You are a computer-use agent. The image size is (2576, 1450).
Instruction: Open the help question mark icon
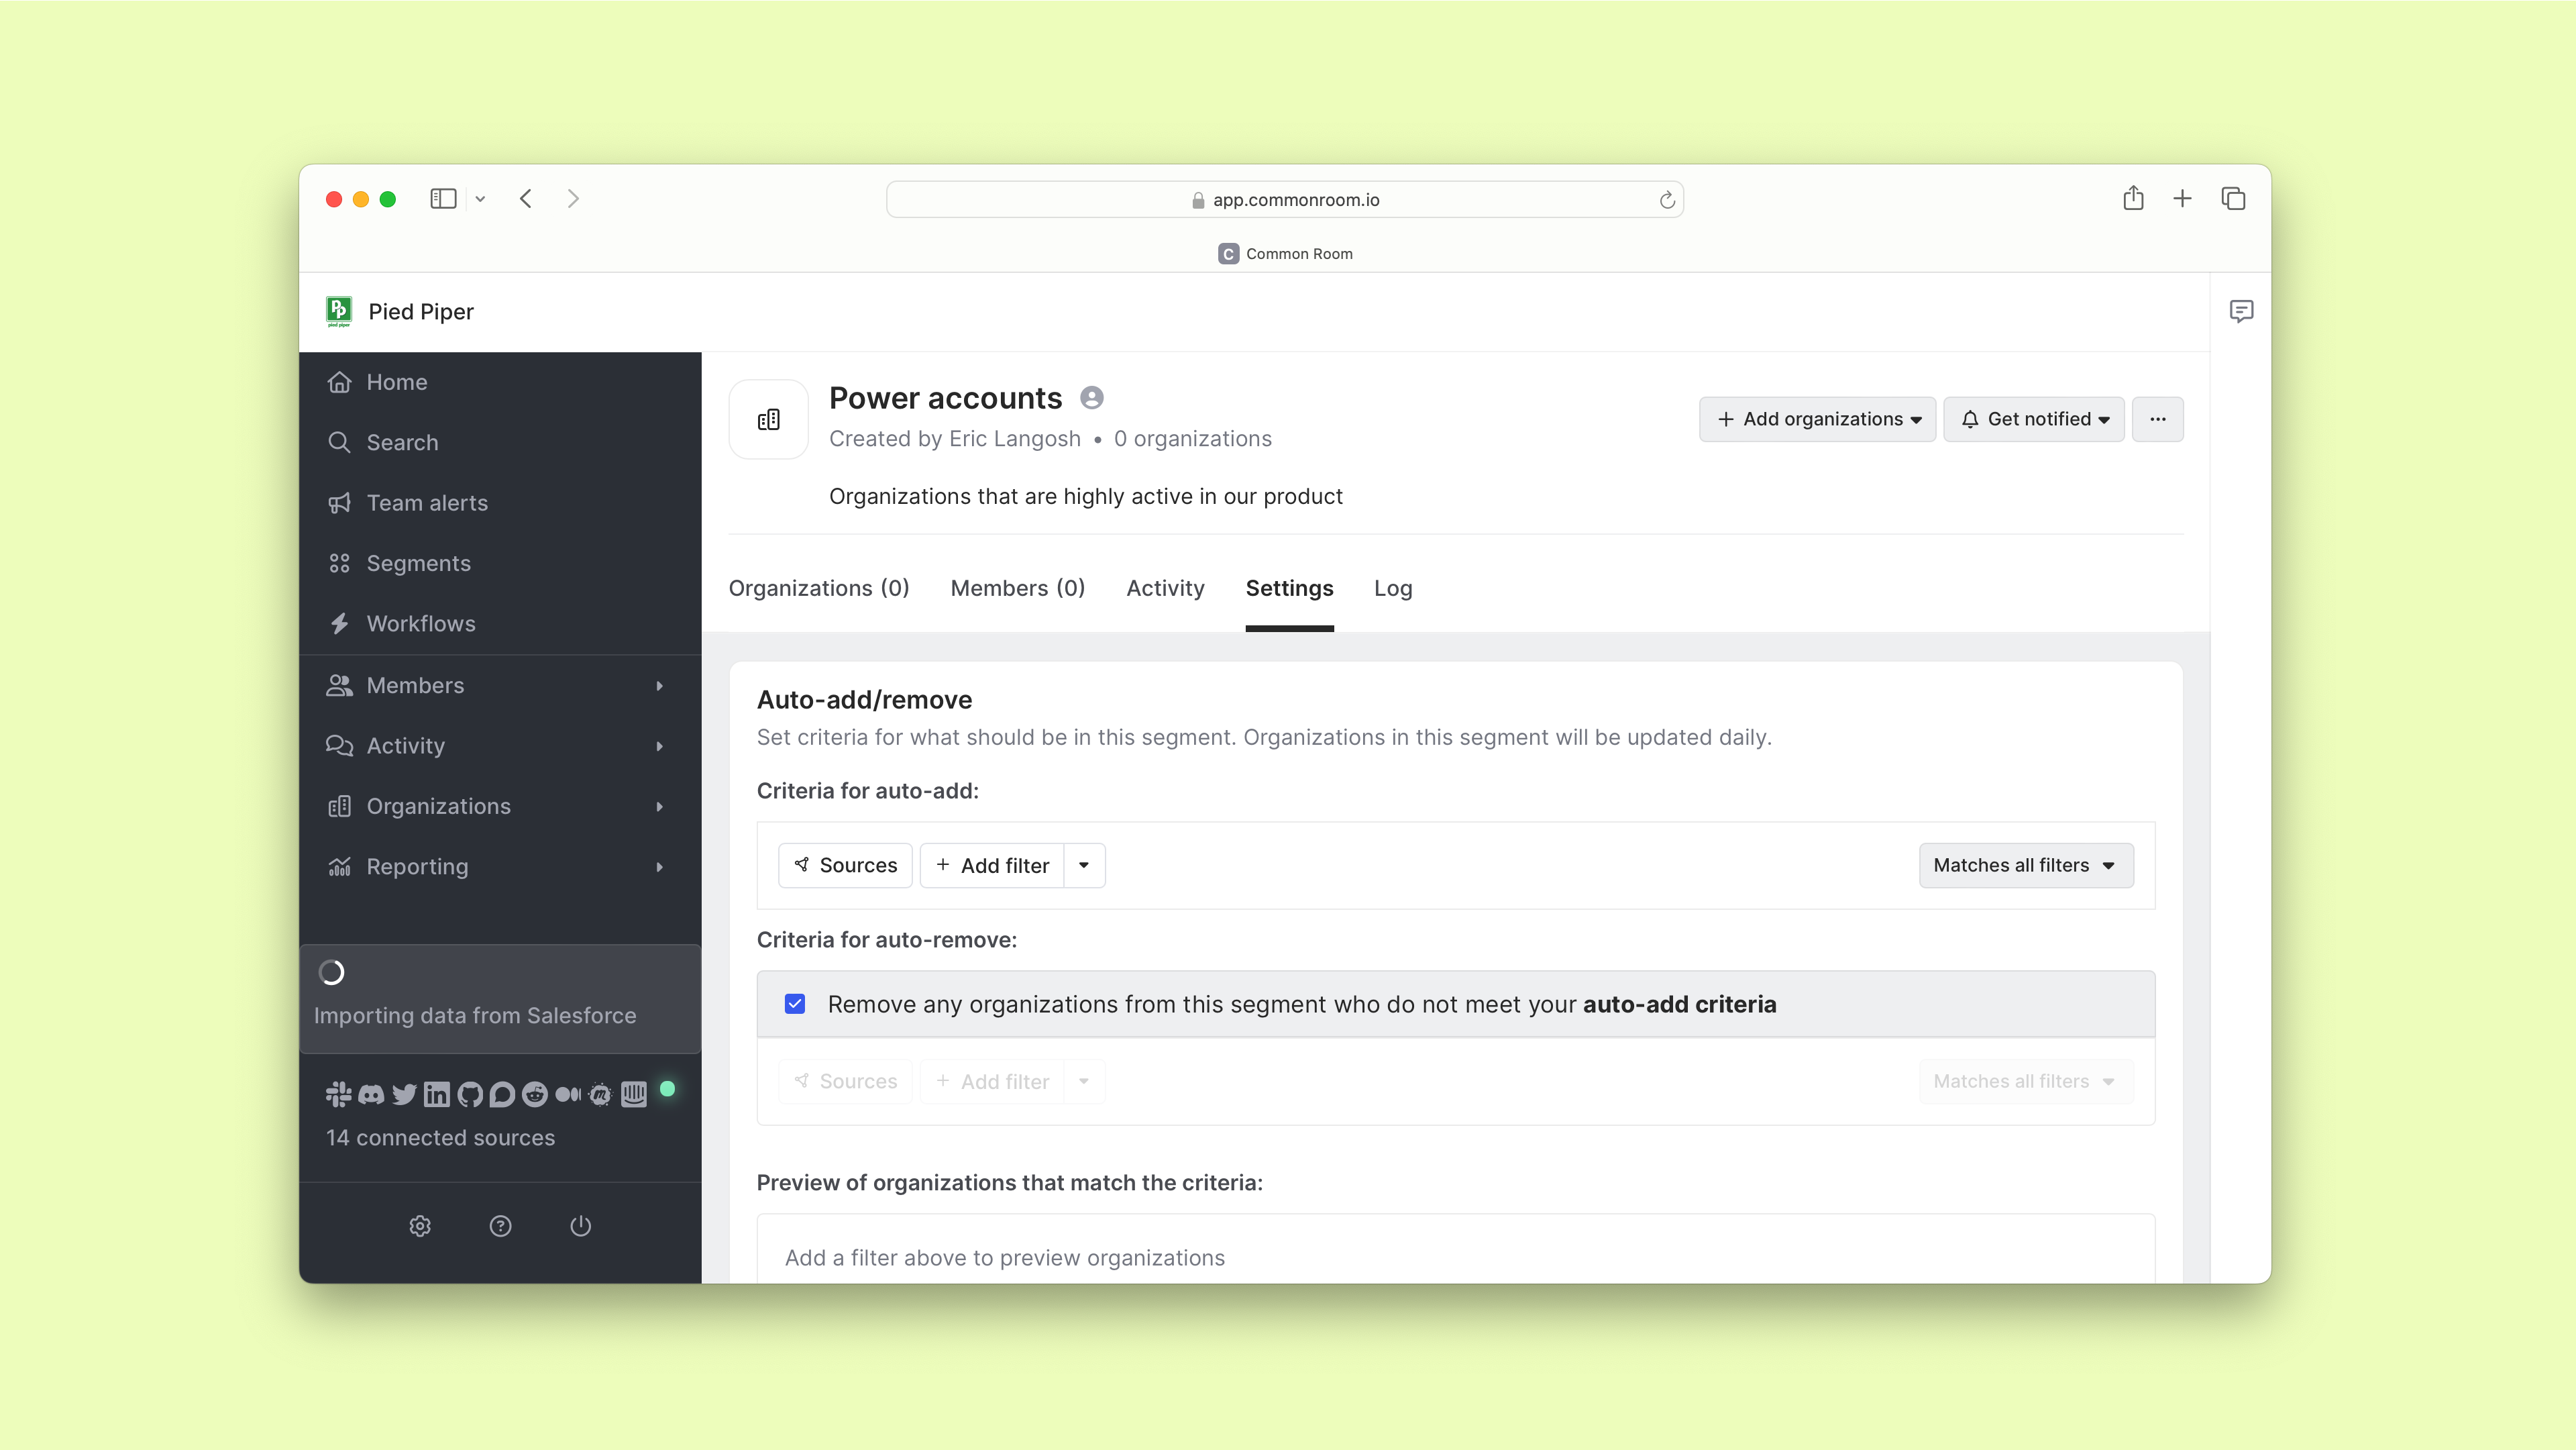point(500,1226)
